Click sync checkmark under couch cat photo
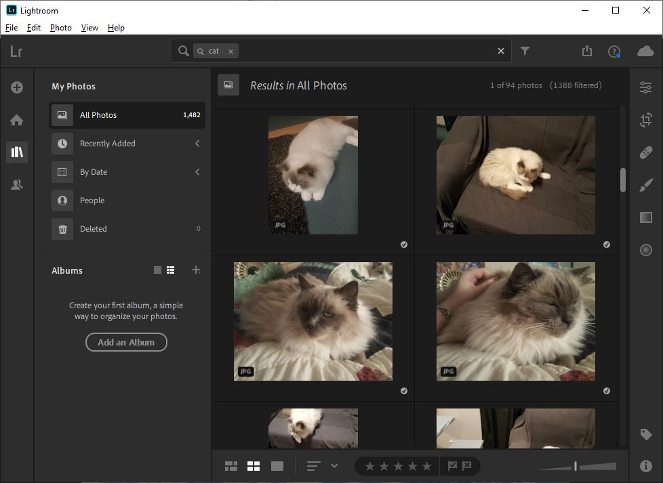 606,245
